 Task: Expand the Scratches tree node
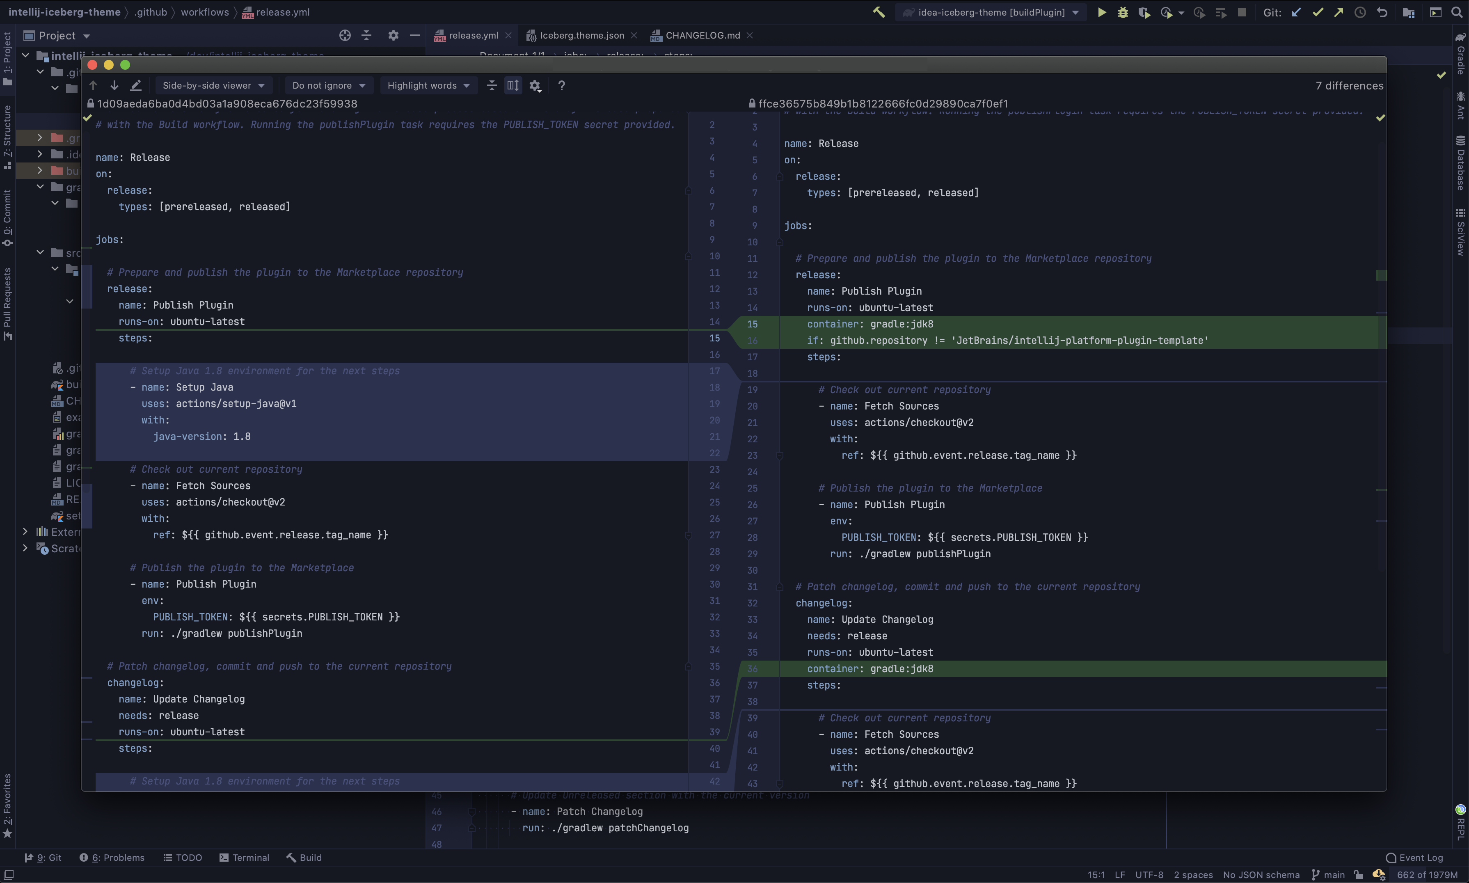coord(25,548)
